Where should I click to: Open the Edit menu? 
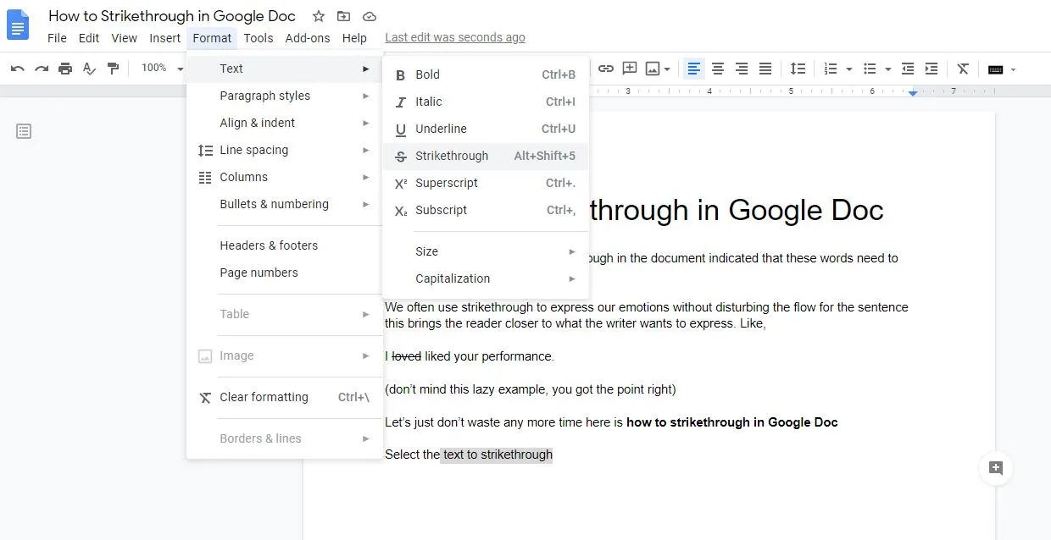click(89, 38)
